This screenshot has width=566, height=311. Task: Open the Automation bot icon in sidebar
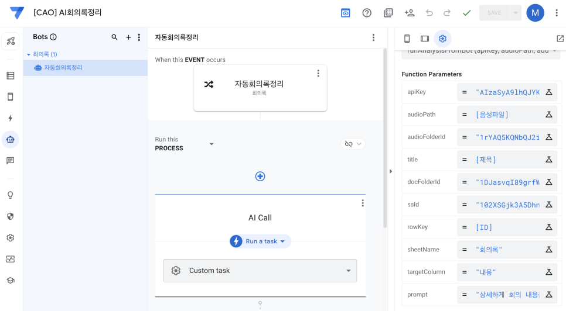11,139
